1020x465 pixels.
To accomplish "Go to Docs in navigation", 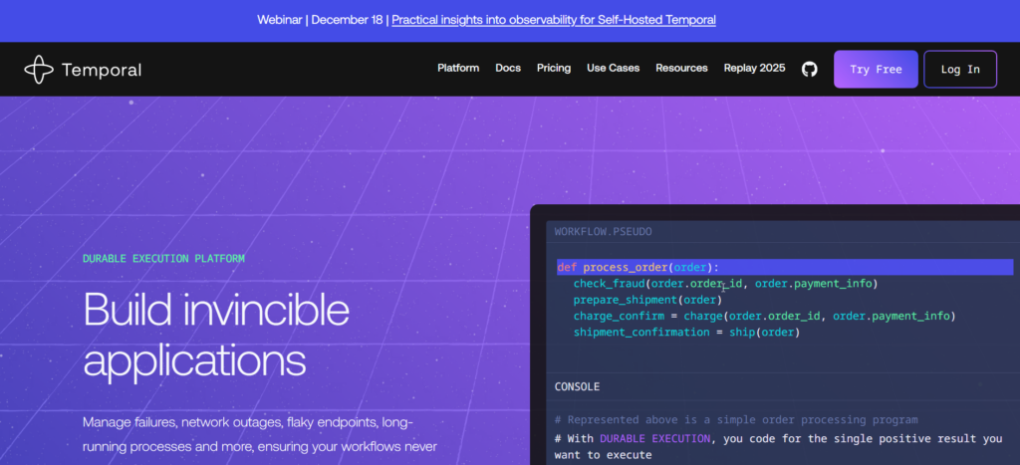I will [508, 69].
